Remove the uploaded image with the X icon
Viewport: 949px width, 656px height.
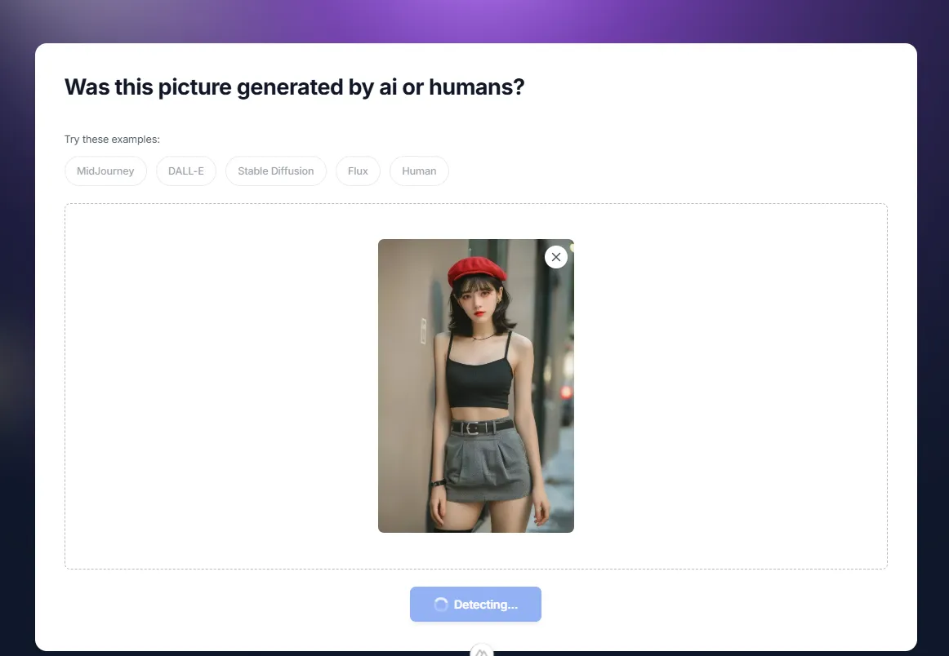[556, 257]
